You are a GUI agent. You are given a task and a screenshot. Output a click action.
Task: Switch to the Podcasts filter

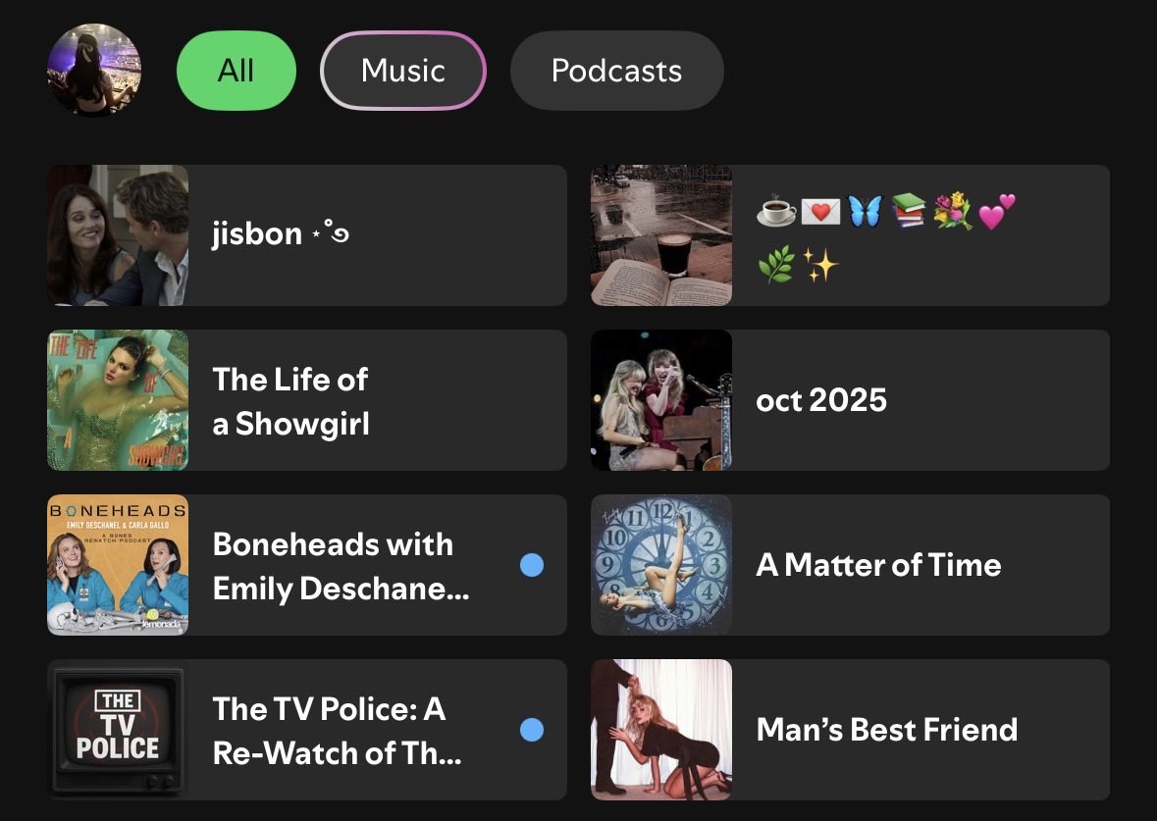[617, 71]
